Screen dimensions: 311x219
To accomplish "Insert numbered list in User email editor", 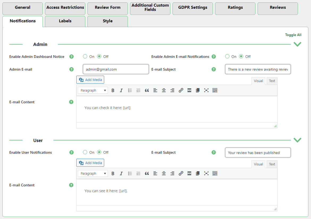I will pyautogui.click(x=138, y=173).
